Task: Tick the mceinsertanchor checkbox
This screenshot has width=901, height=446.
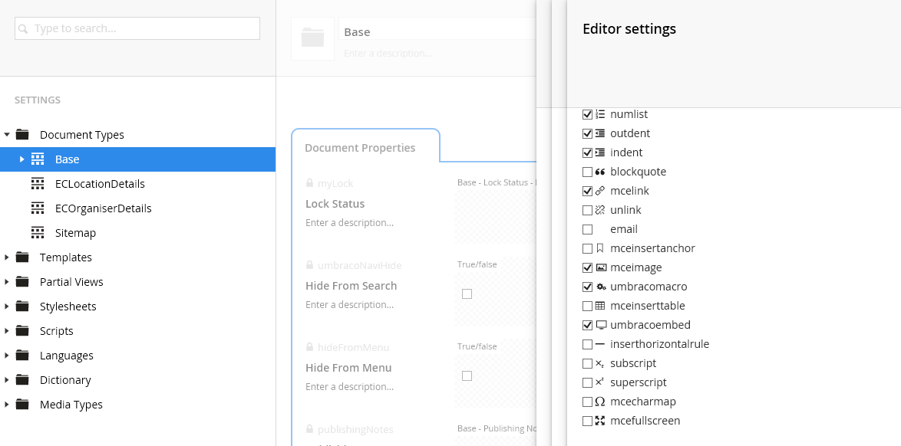Action: (587, 248)
